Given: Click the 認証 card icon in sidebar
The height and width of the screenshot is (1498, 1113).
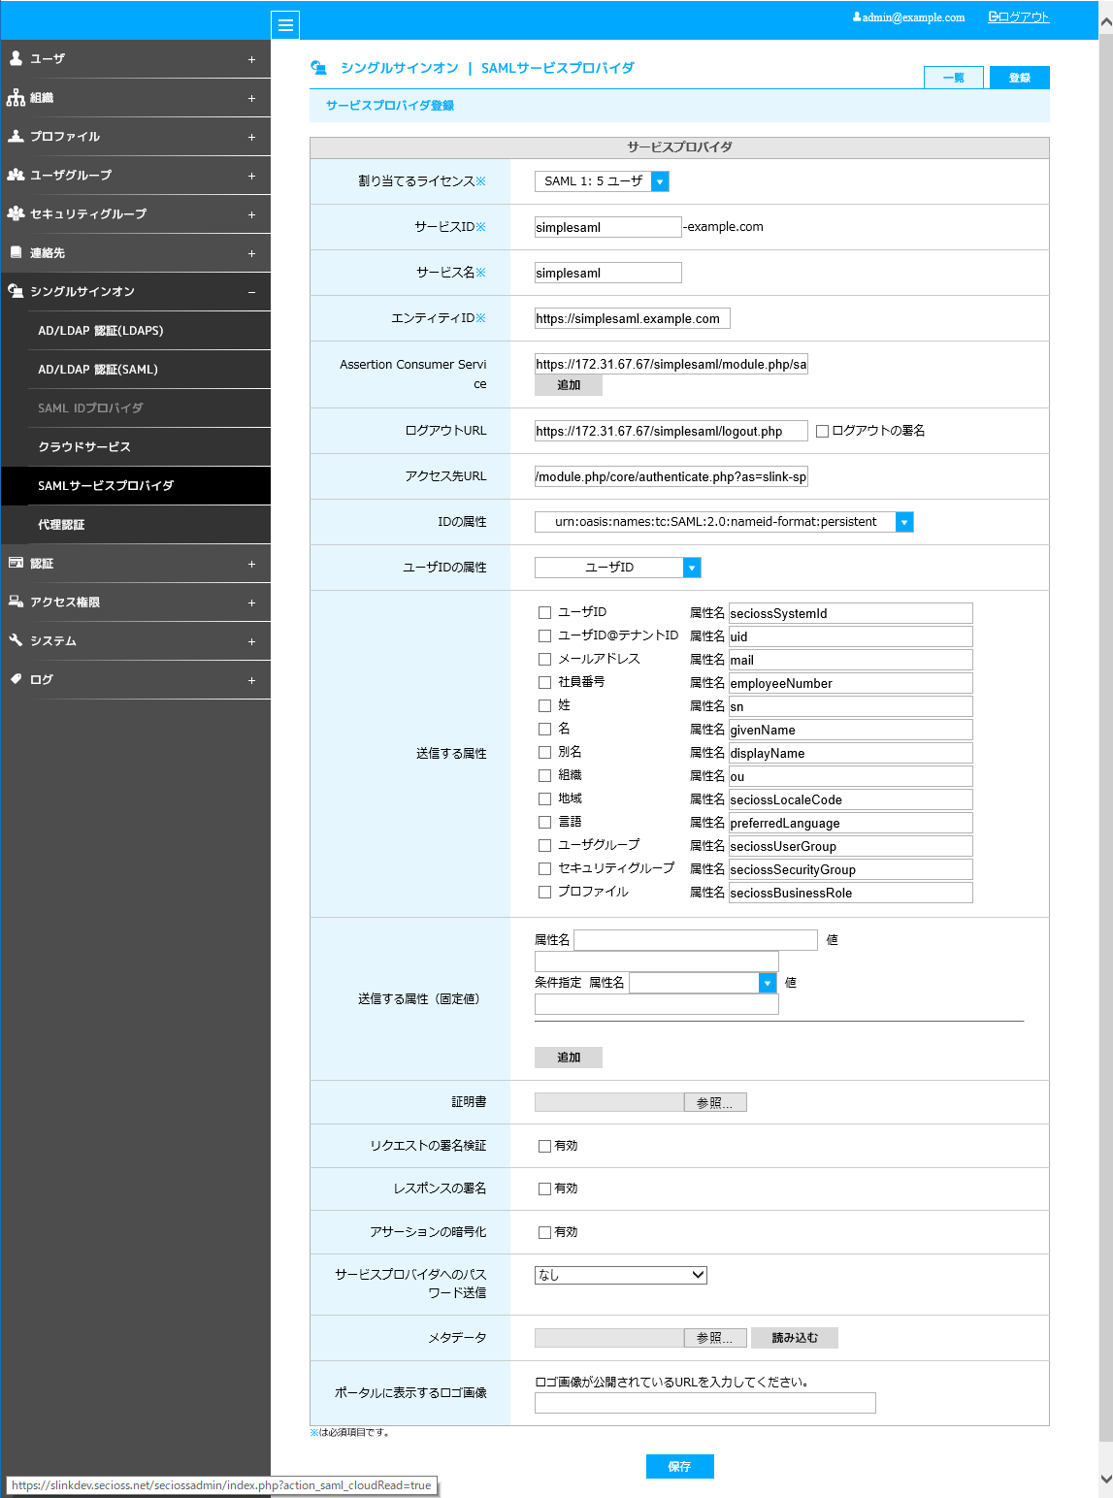Looking at the screenshot, I should coord(16,563).
